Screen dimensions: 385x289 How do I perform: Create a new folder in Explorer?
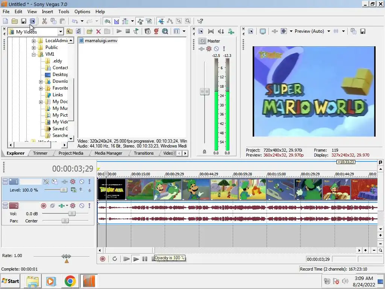coord(89,31)
